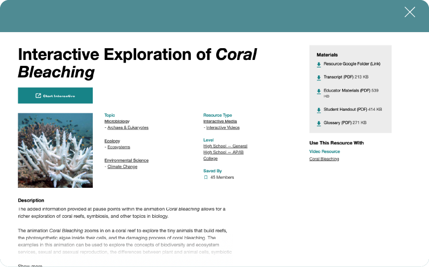
Task: Open the Climate Change subtopic link
Action: tap(122, 166)
